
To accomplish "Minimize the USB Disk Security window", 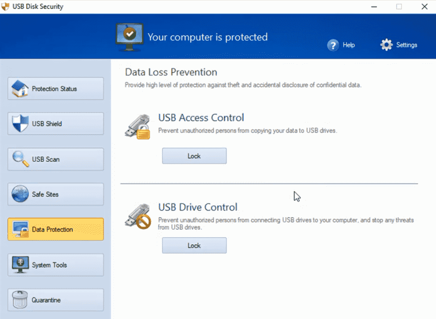I will (374, 6).
